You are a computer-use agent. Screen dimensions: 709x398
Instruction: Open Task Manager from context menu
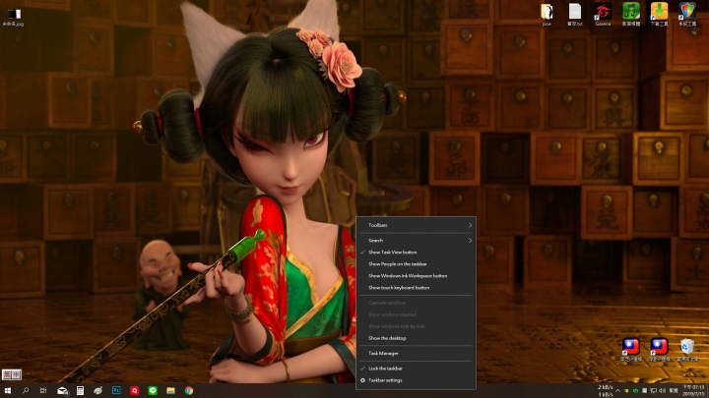(416, 354)
